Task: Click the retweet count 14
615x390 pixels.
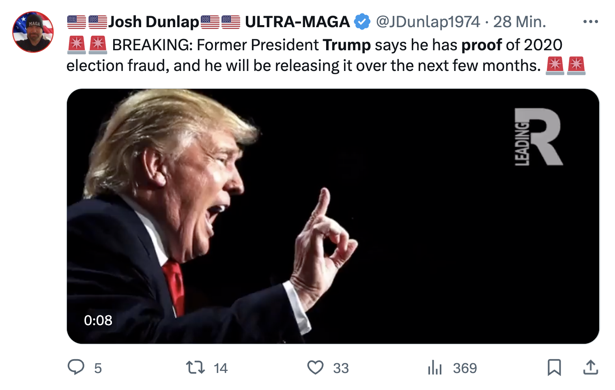Action: 221,368
